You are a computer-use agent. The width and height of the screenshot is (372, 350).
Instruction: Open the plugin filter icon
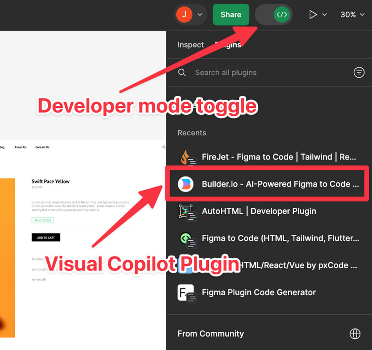(x=359, y=73)
